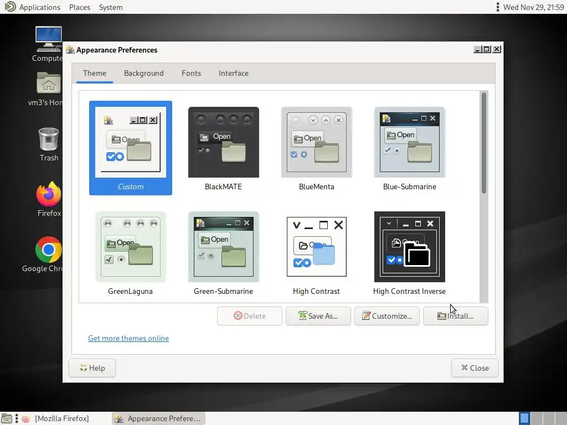Follow Get more themes online link
The width and height of the screenshot is (567, 425).
click(x=128, y=338)
